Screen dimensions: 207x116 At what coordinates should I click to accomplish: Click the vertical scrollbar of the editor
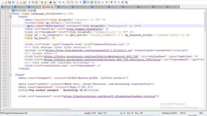pyautogui.click(x=205, y=21)
